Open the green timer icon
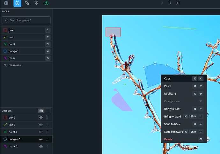The height and width of the screenshot is (154, 220). pos(47,3)
